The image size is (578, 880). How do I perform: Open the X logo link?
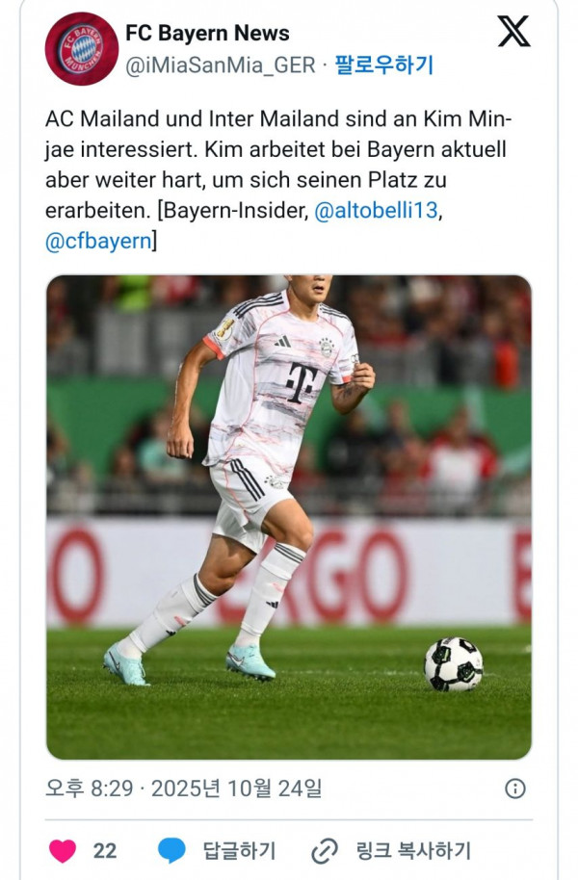(x=513, y=32)
